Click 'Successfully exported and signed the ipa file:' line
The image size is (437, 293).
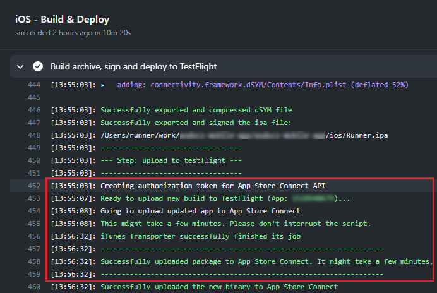(x=196, y=123)
